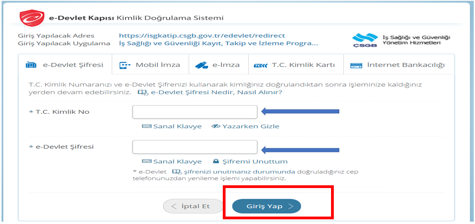Click the T.C. Kimlik No input field

[x=195, y=112]
